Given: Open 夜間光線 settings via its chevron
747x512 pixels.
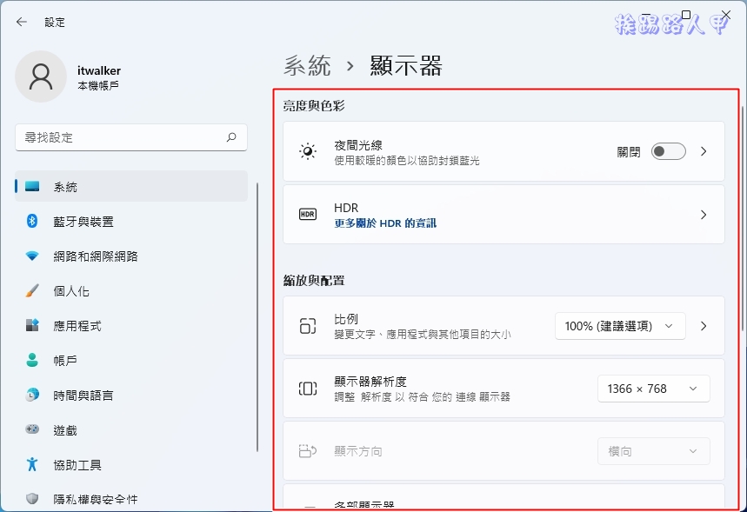Looking at the screenshot, I should 704,151.
